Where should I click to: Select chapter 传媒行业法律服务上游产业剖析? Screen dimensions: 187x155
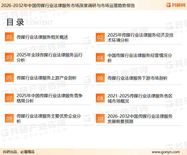[x=47, y=78]
